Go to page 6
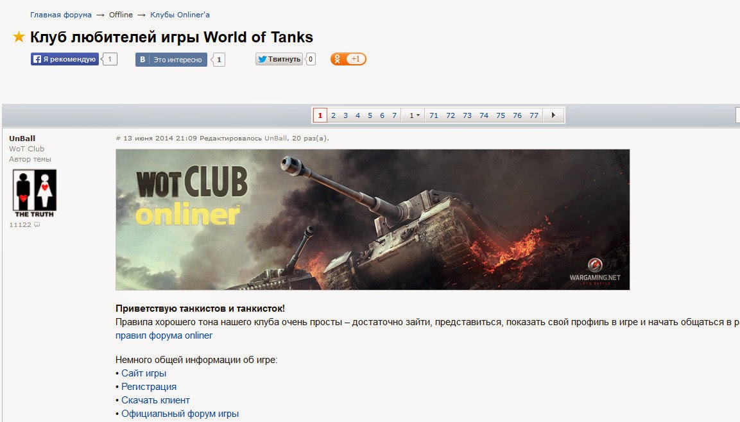This screenshot has width=740, height=422. pos(383,115)
